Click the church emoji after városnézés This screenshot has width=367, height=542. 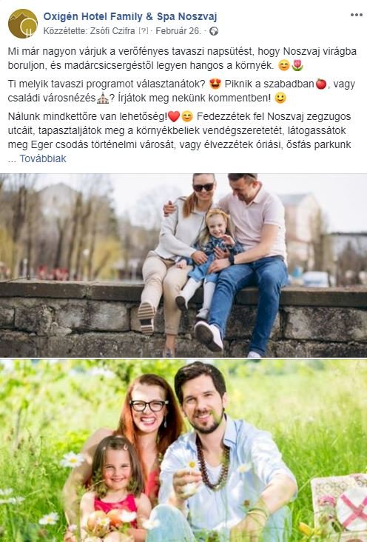pos(103,98)
